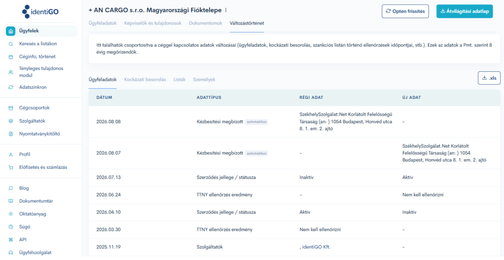Open Cégcsoportok in sidebar

click(34, 108)
